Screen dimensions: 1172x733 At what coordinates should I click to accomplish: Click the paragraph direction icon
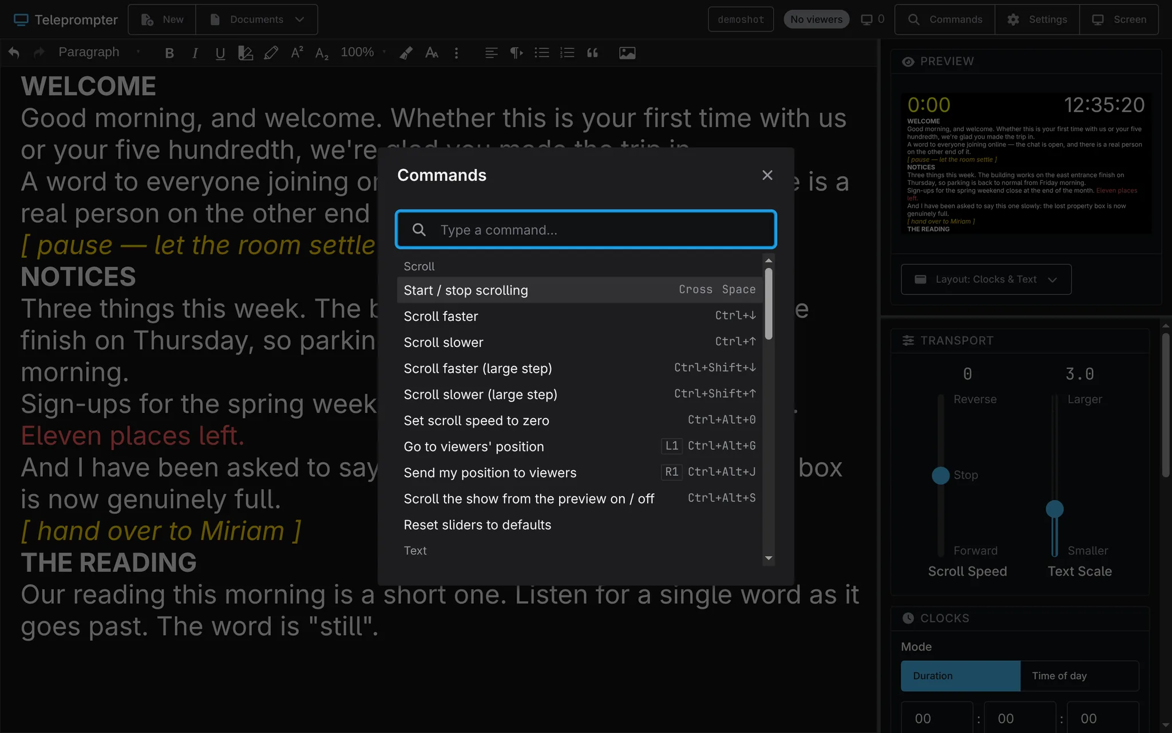[517, 53]
